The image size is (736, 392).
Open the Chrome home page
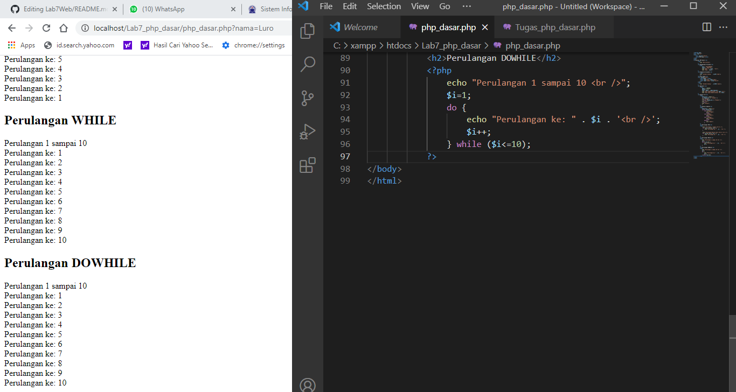(64, 28)
